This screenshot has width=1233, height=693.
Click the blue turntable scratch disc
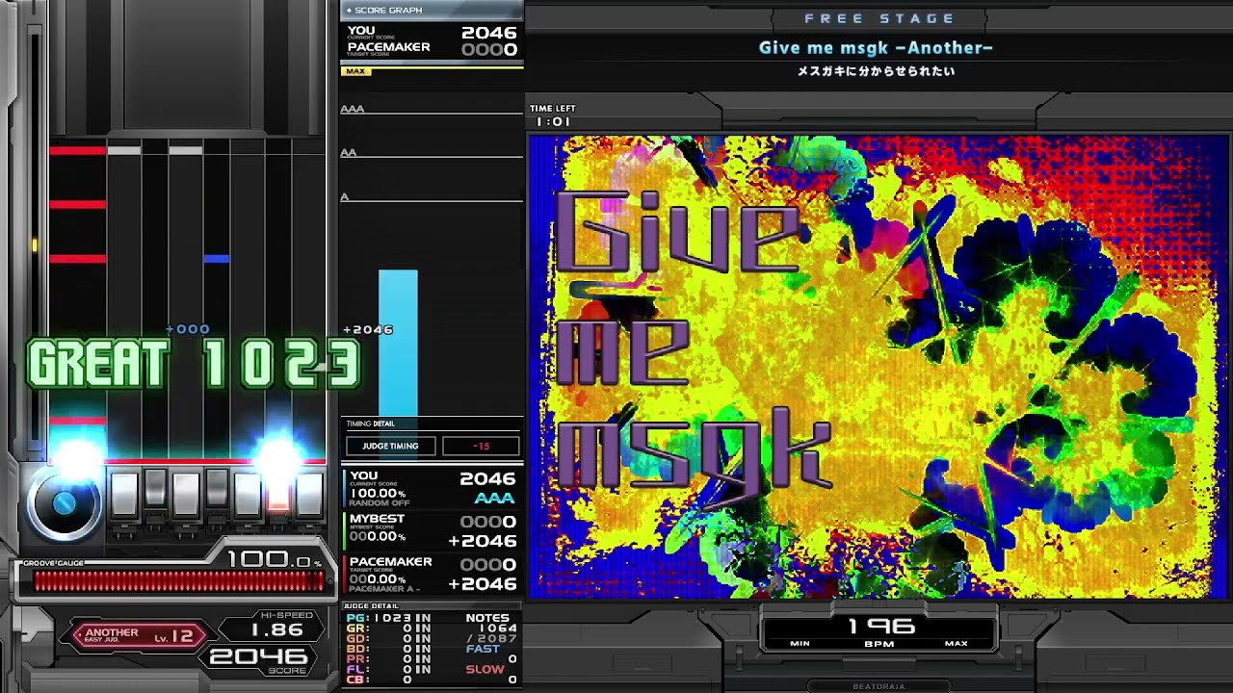(65, 501)
